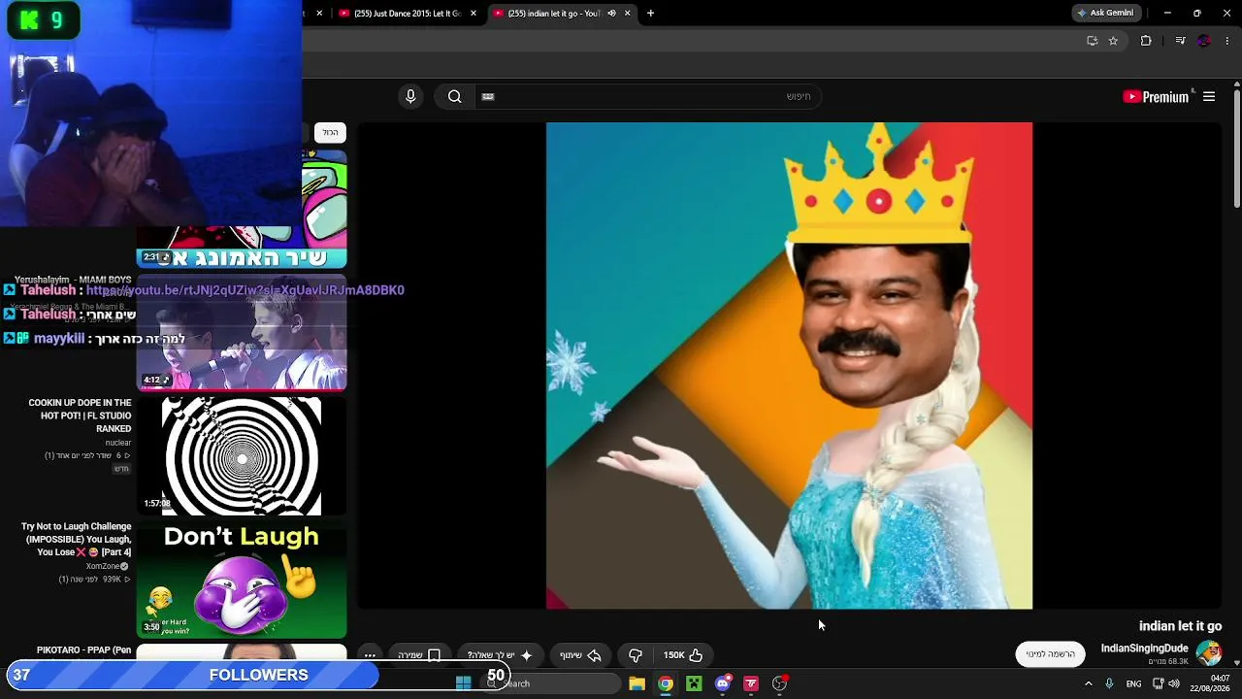This screenshot has width=1242, height=699.
Task: Click the Windows Start button
Action: tap(463, 683)
